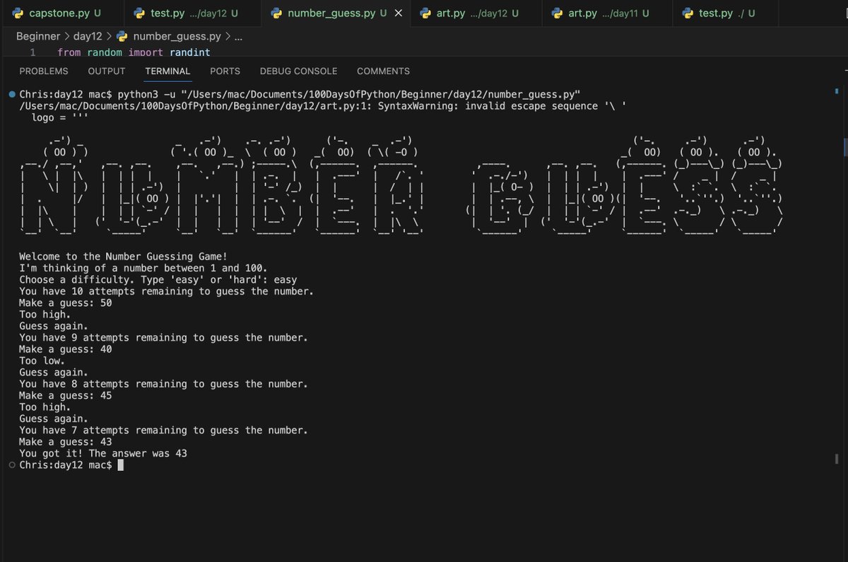Image resolution: width=848 pixels, height=562 pixels.
Task: Switch to the COMMENTS panel tab
Action: tap(383, 71)
